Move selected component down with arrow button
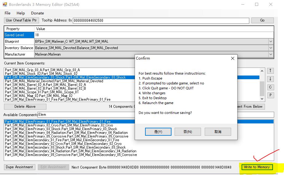 [270, 79]
